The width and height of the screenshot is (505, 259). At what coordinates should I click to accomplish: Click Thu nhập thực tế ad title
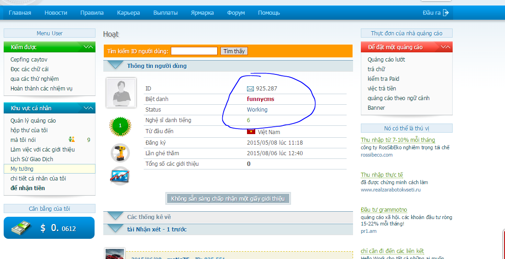click(x=382, y=175)
